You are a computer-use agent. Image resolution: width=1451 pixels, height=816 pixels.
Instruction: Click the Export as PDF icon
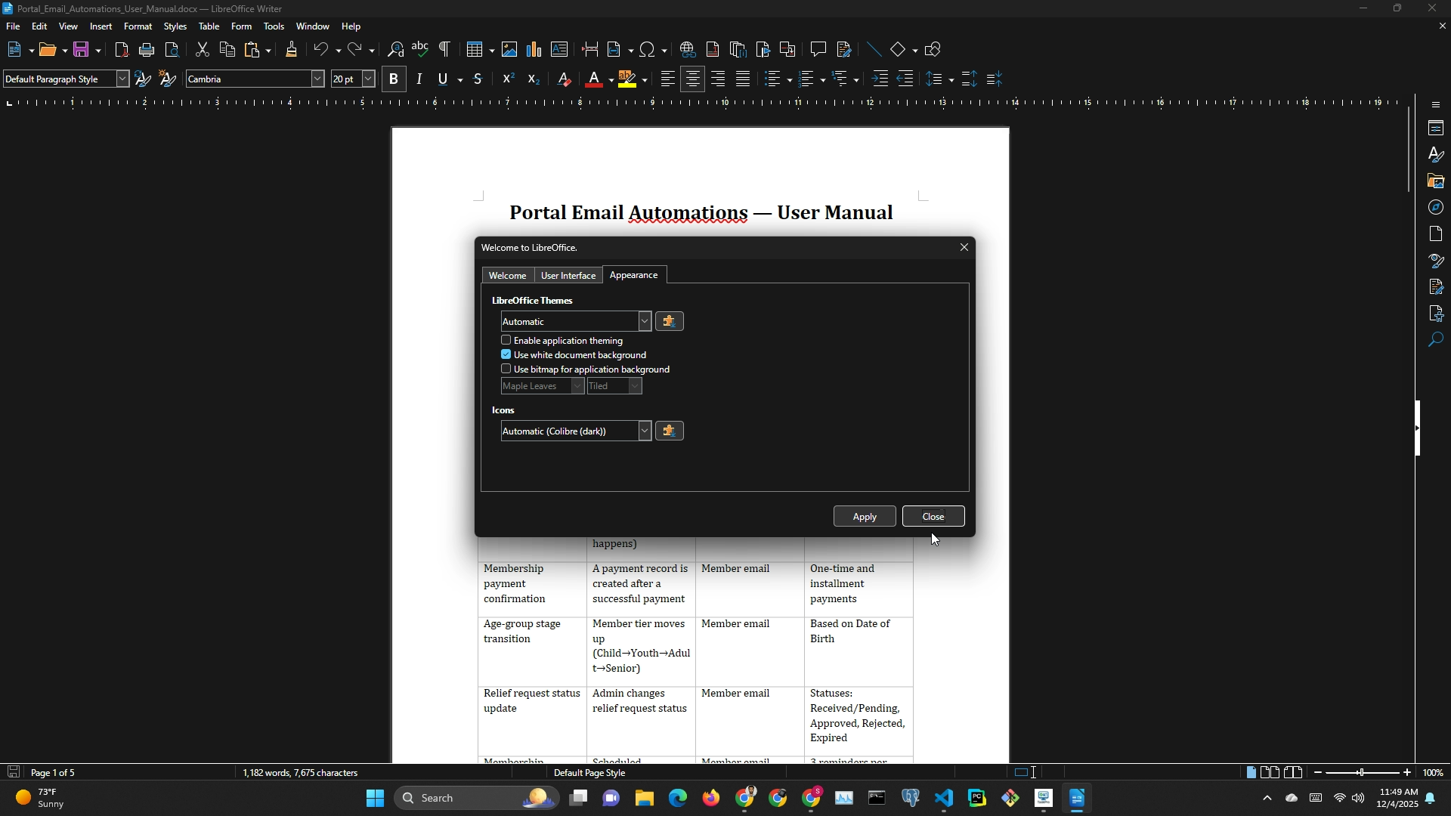coord(122,50)
